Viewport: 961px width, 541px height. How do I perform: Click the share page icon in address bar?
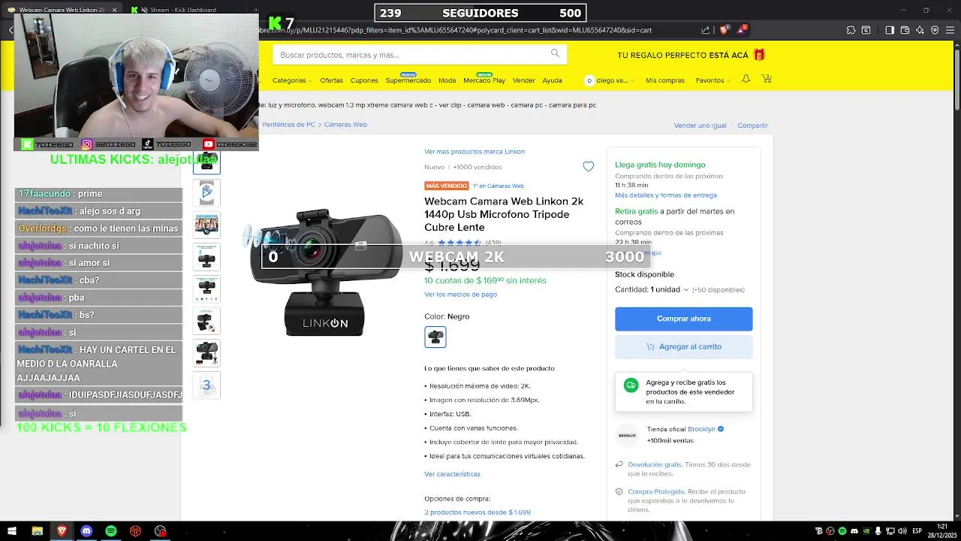[x=706, y=30]
